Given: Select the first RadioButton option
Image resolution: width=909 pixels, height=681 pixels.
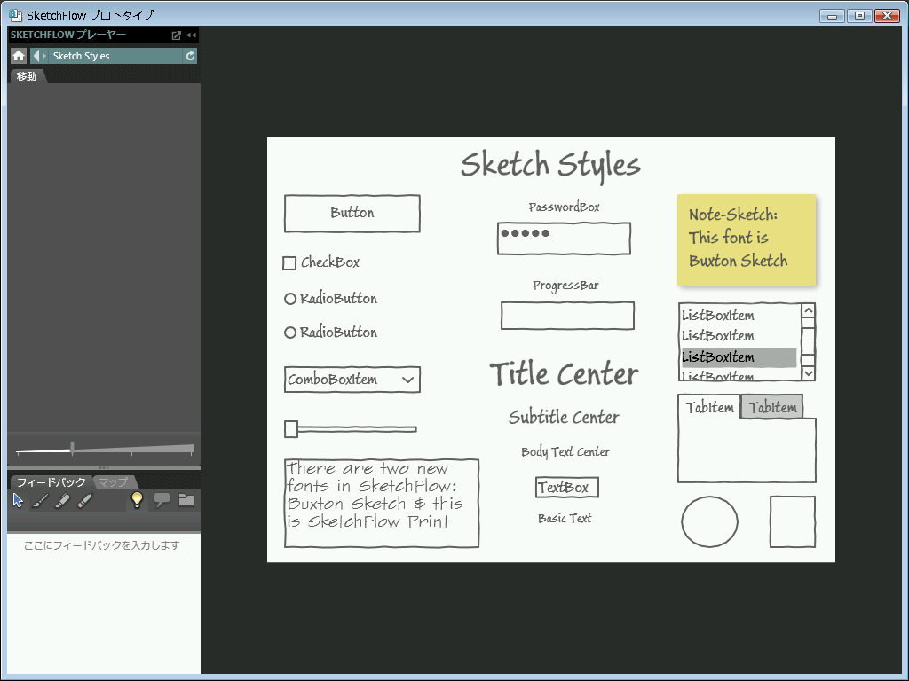Looking at the screenshot, I should [x=290, y=299].
